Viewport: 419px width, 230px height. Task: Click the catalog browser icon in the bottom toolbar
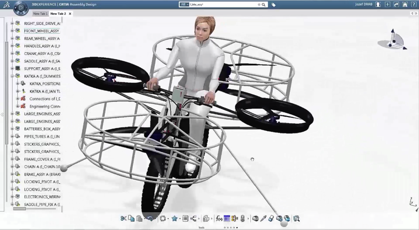click(206, 218)
